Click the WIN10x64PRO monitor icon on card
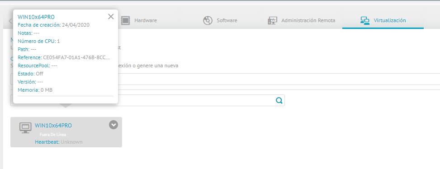Screen dimensions: 440x169 pos(25,128)
